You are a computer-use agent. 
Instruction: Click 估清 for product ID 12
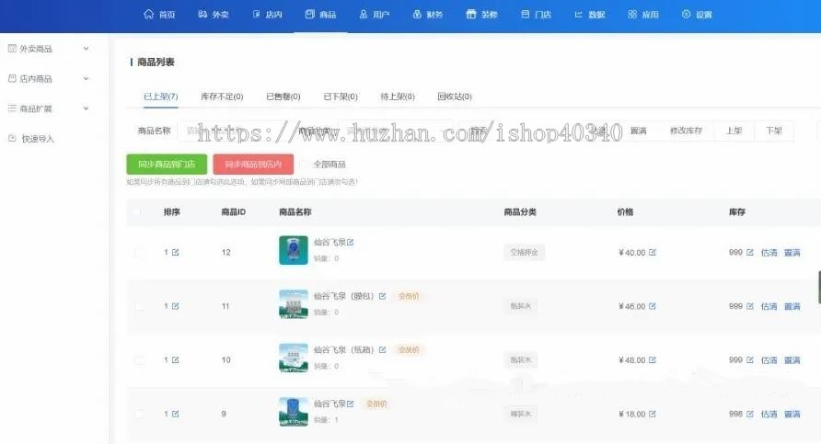point(769,253)
